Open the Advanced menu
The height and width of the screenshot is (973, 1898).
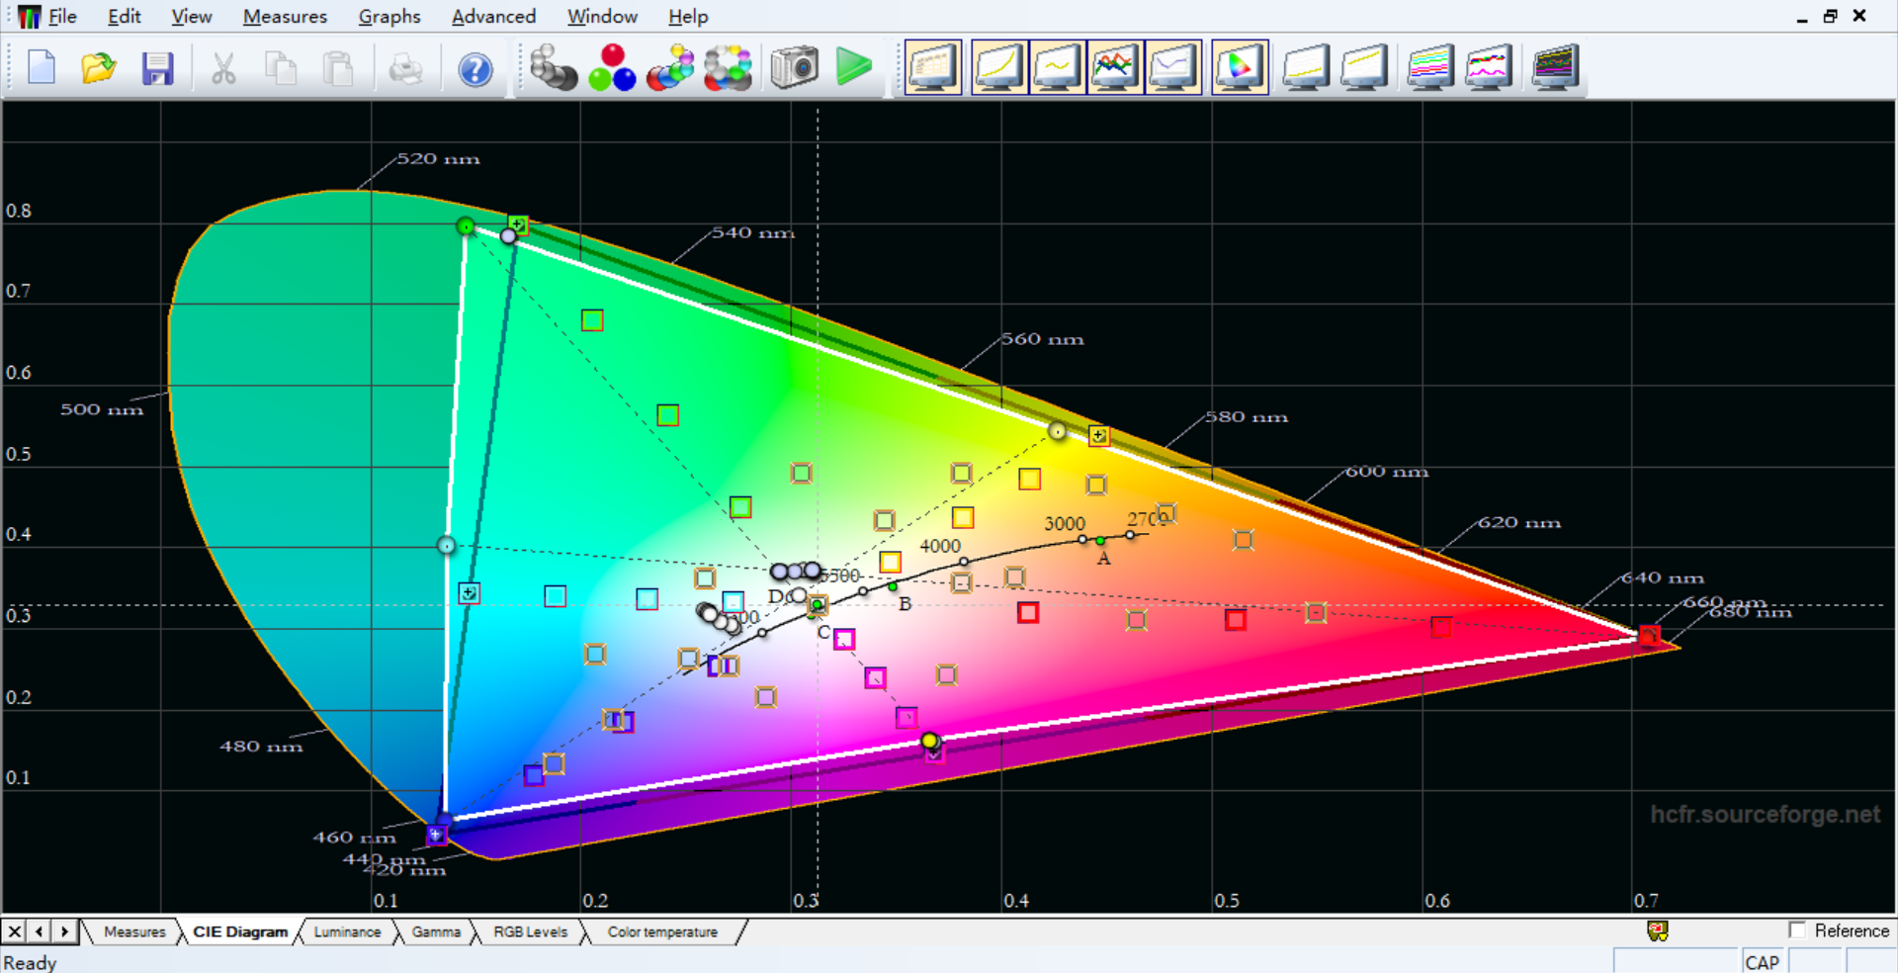tap(493, 17)
